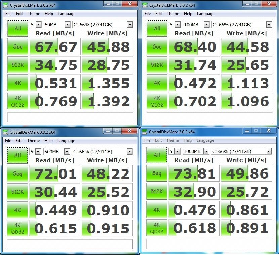Select the 34.75 read result

coord(55,65)
